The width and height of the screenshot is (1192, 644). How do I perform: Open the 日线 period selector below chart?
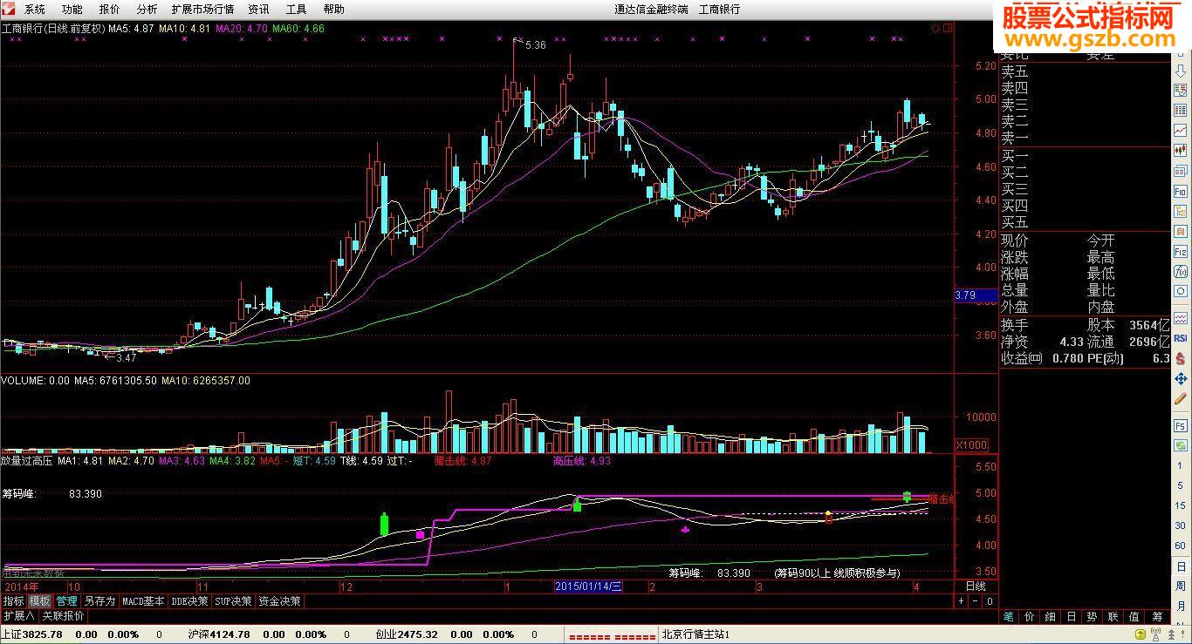coord(975,586)
